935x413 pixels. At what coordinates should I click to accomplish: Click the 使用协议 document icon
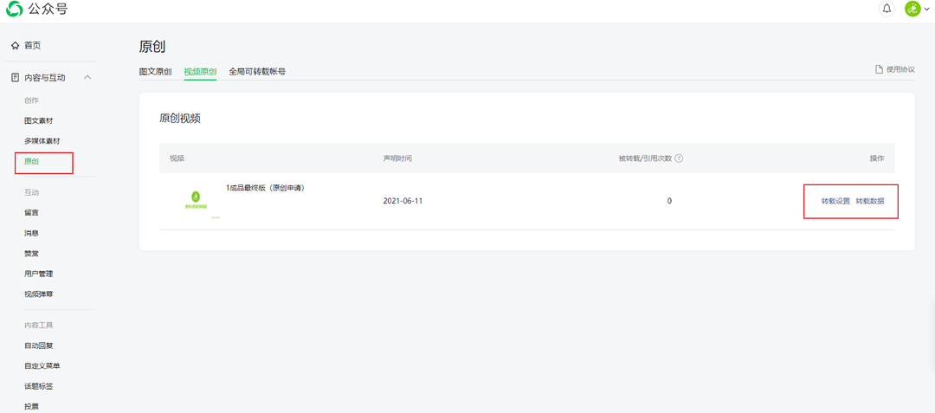tap(879, 69)
